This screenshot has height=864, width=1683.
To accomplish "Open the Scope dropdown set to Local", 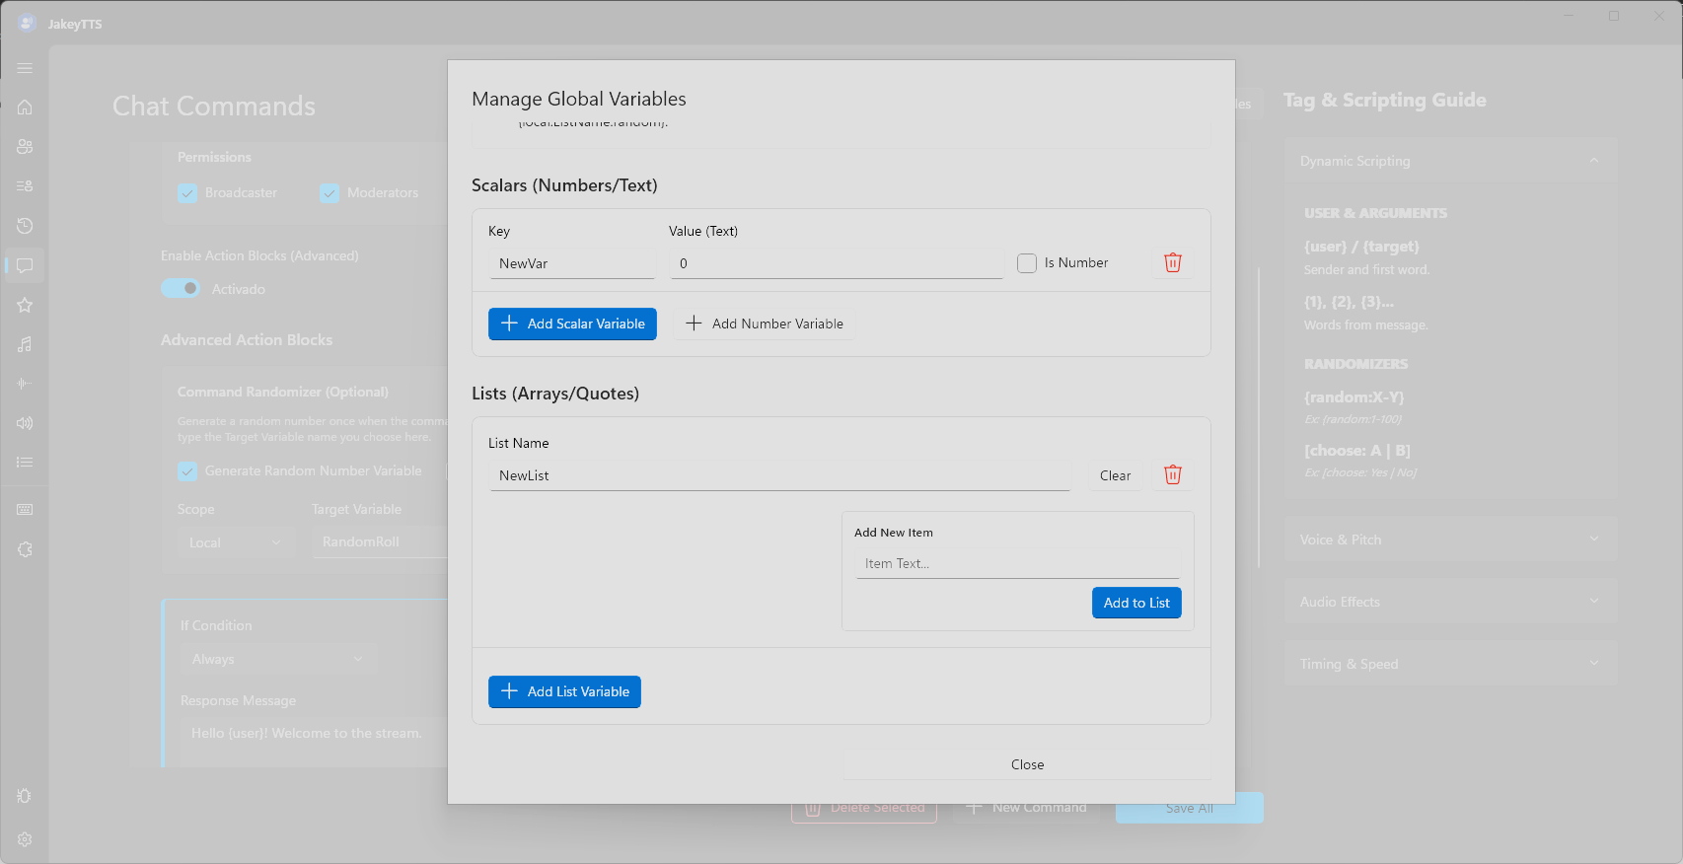I will click(x=236, y=542).
